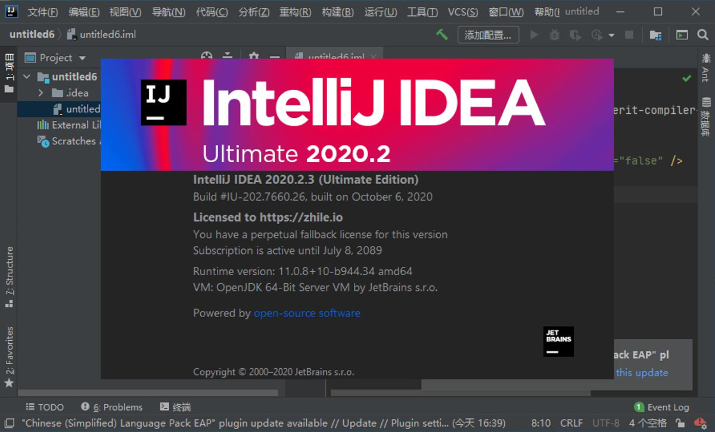Open the Event Log
The image size is (715, 432).
click(661, 407)
